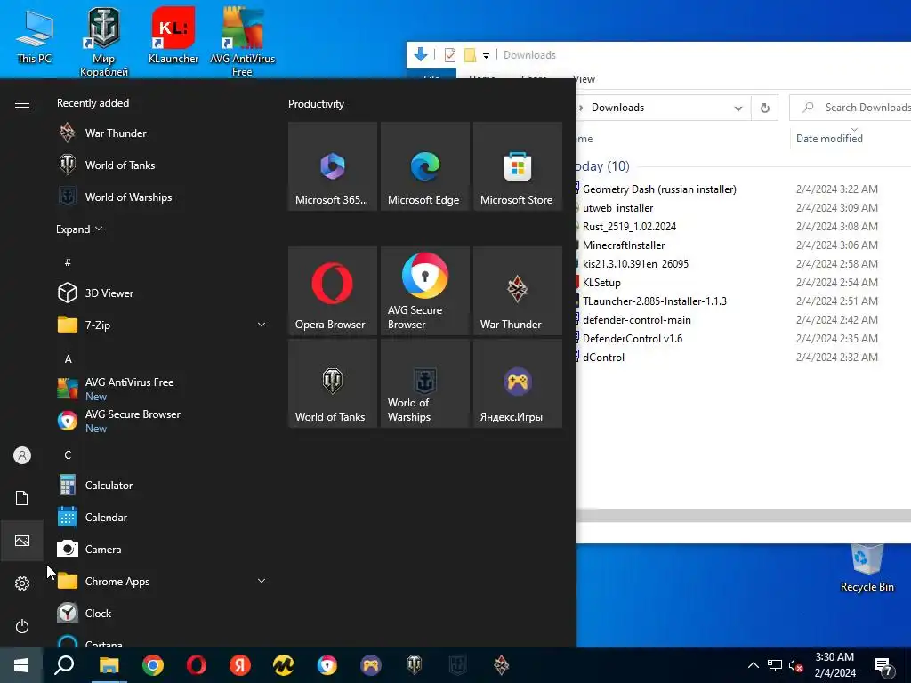Open Explorer quick access toolbar dropdown

(x=486, y=55)
